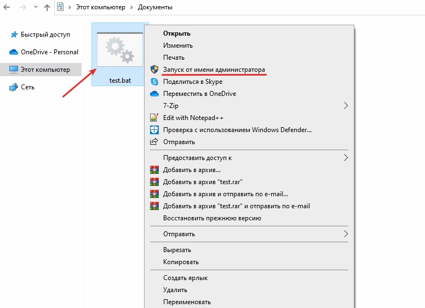The image size is (425, 308).
Task: Click the Windows Defender shield icon
Action: (154, 130)
